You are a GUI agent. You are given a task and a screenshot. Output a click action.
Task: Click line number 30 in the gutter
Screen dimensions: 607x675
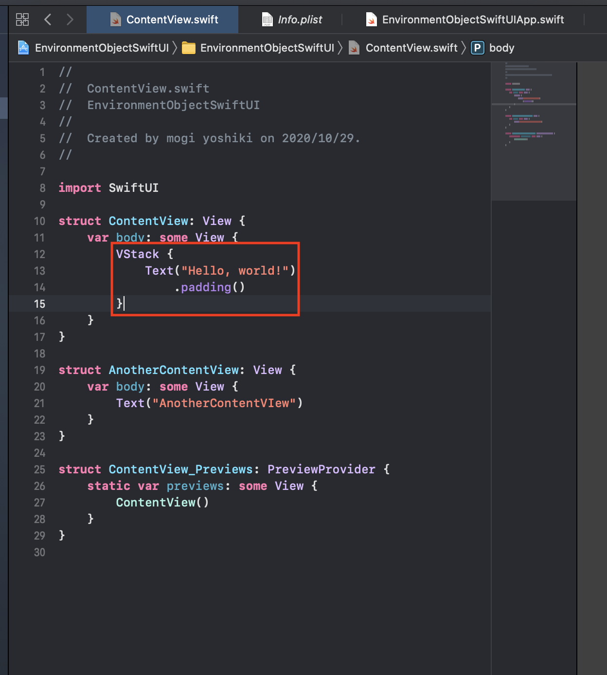39,552
